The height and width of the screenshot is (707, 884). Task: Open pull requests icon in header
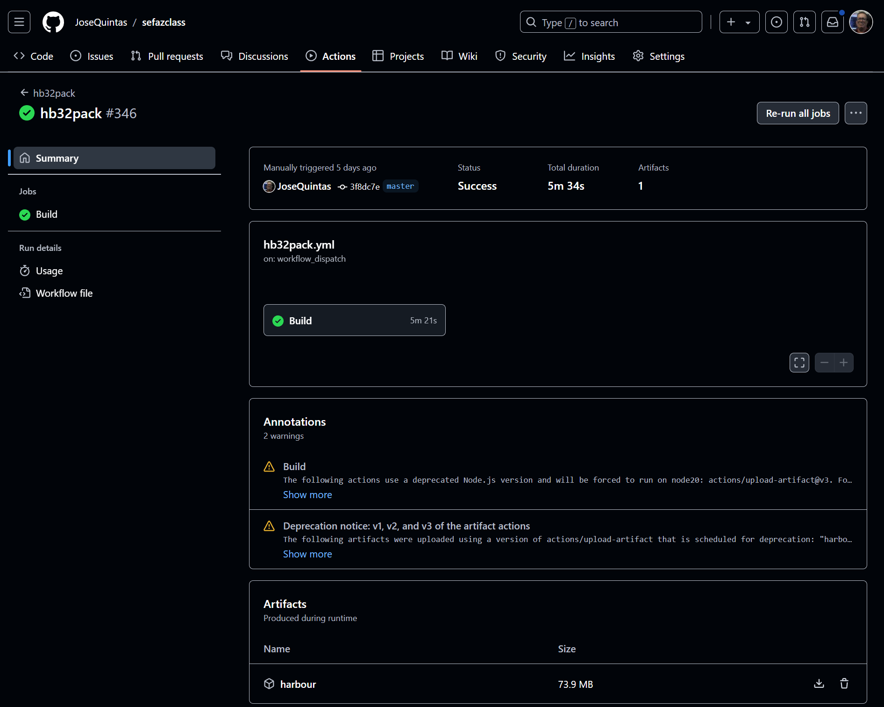[x=805, y=22]
